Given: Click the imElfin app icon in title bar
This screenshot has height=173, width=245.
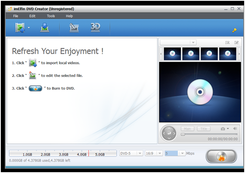Looking at the screenshot, I should coord(10,9).
